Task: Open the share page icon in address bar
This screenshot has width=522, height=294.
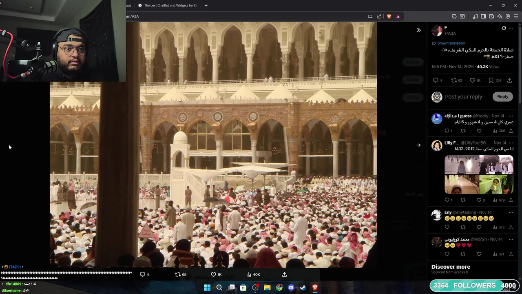Action: point(379,16)
